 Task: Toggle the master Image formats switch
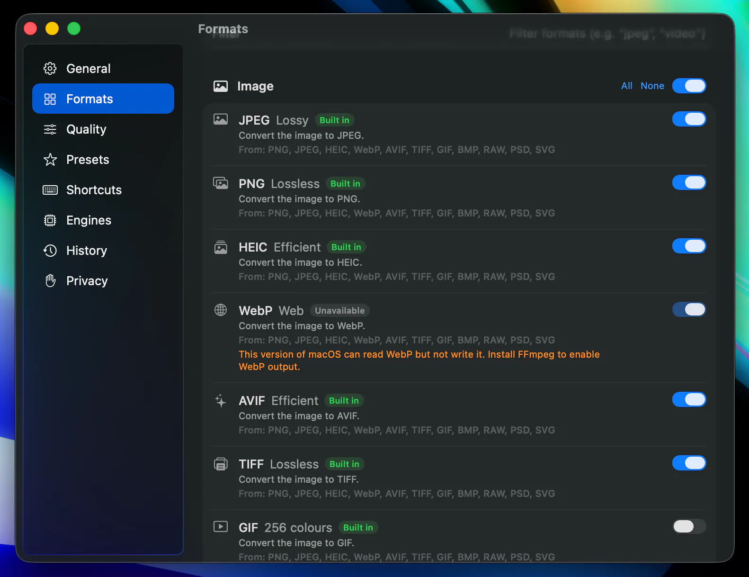click(689, 86)
